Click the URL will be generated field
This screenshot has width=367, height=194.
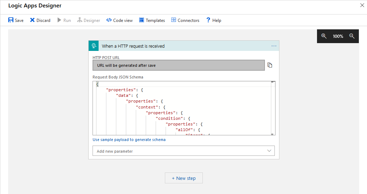[179, 65]
